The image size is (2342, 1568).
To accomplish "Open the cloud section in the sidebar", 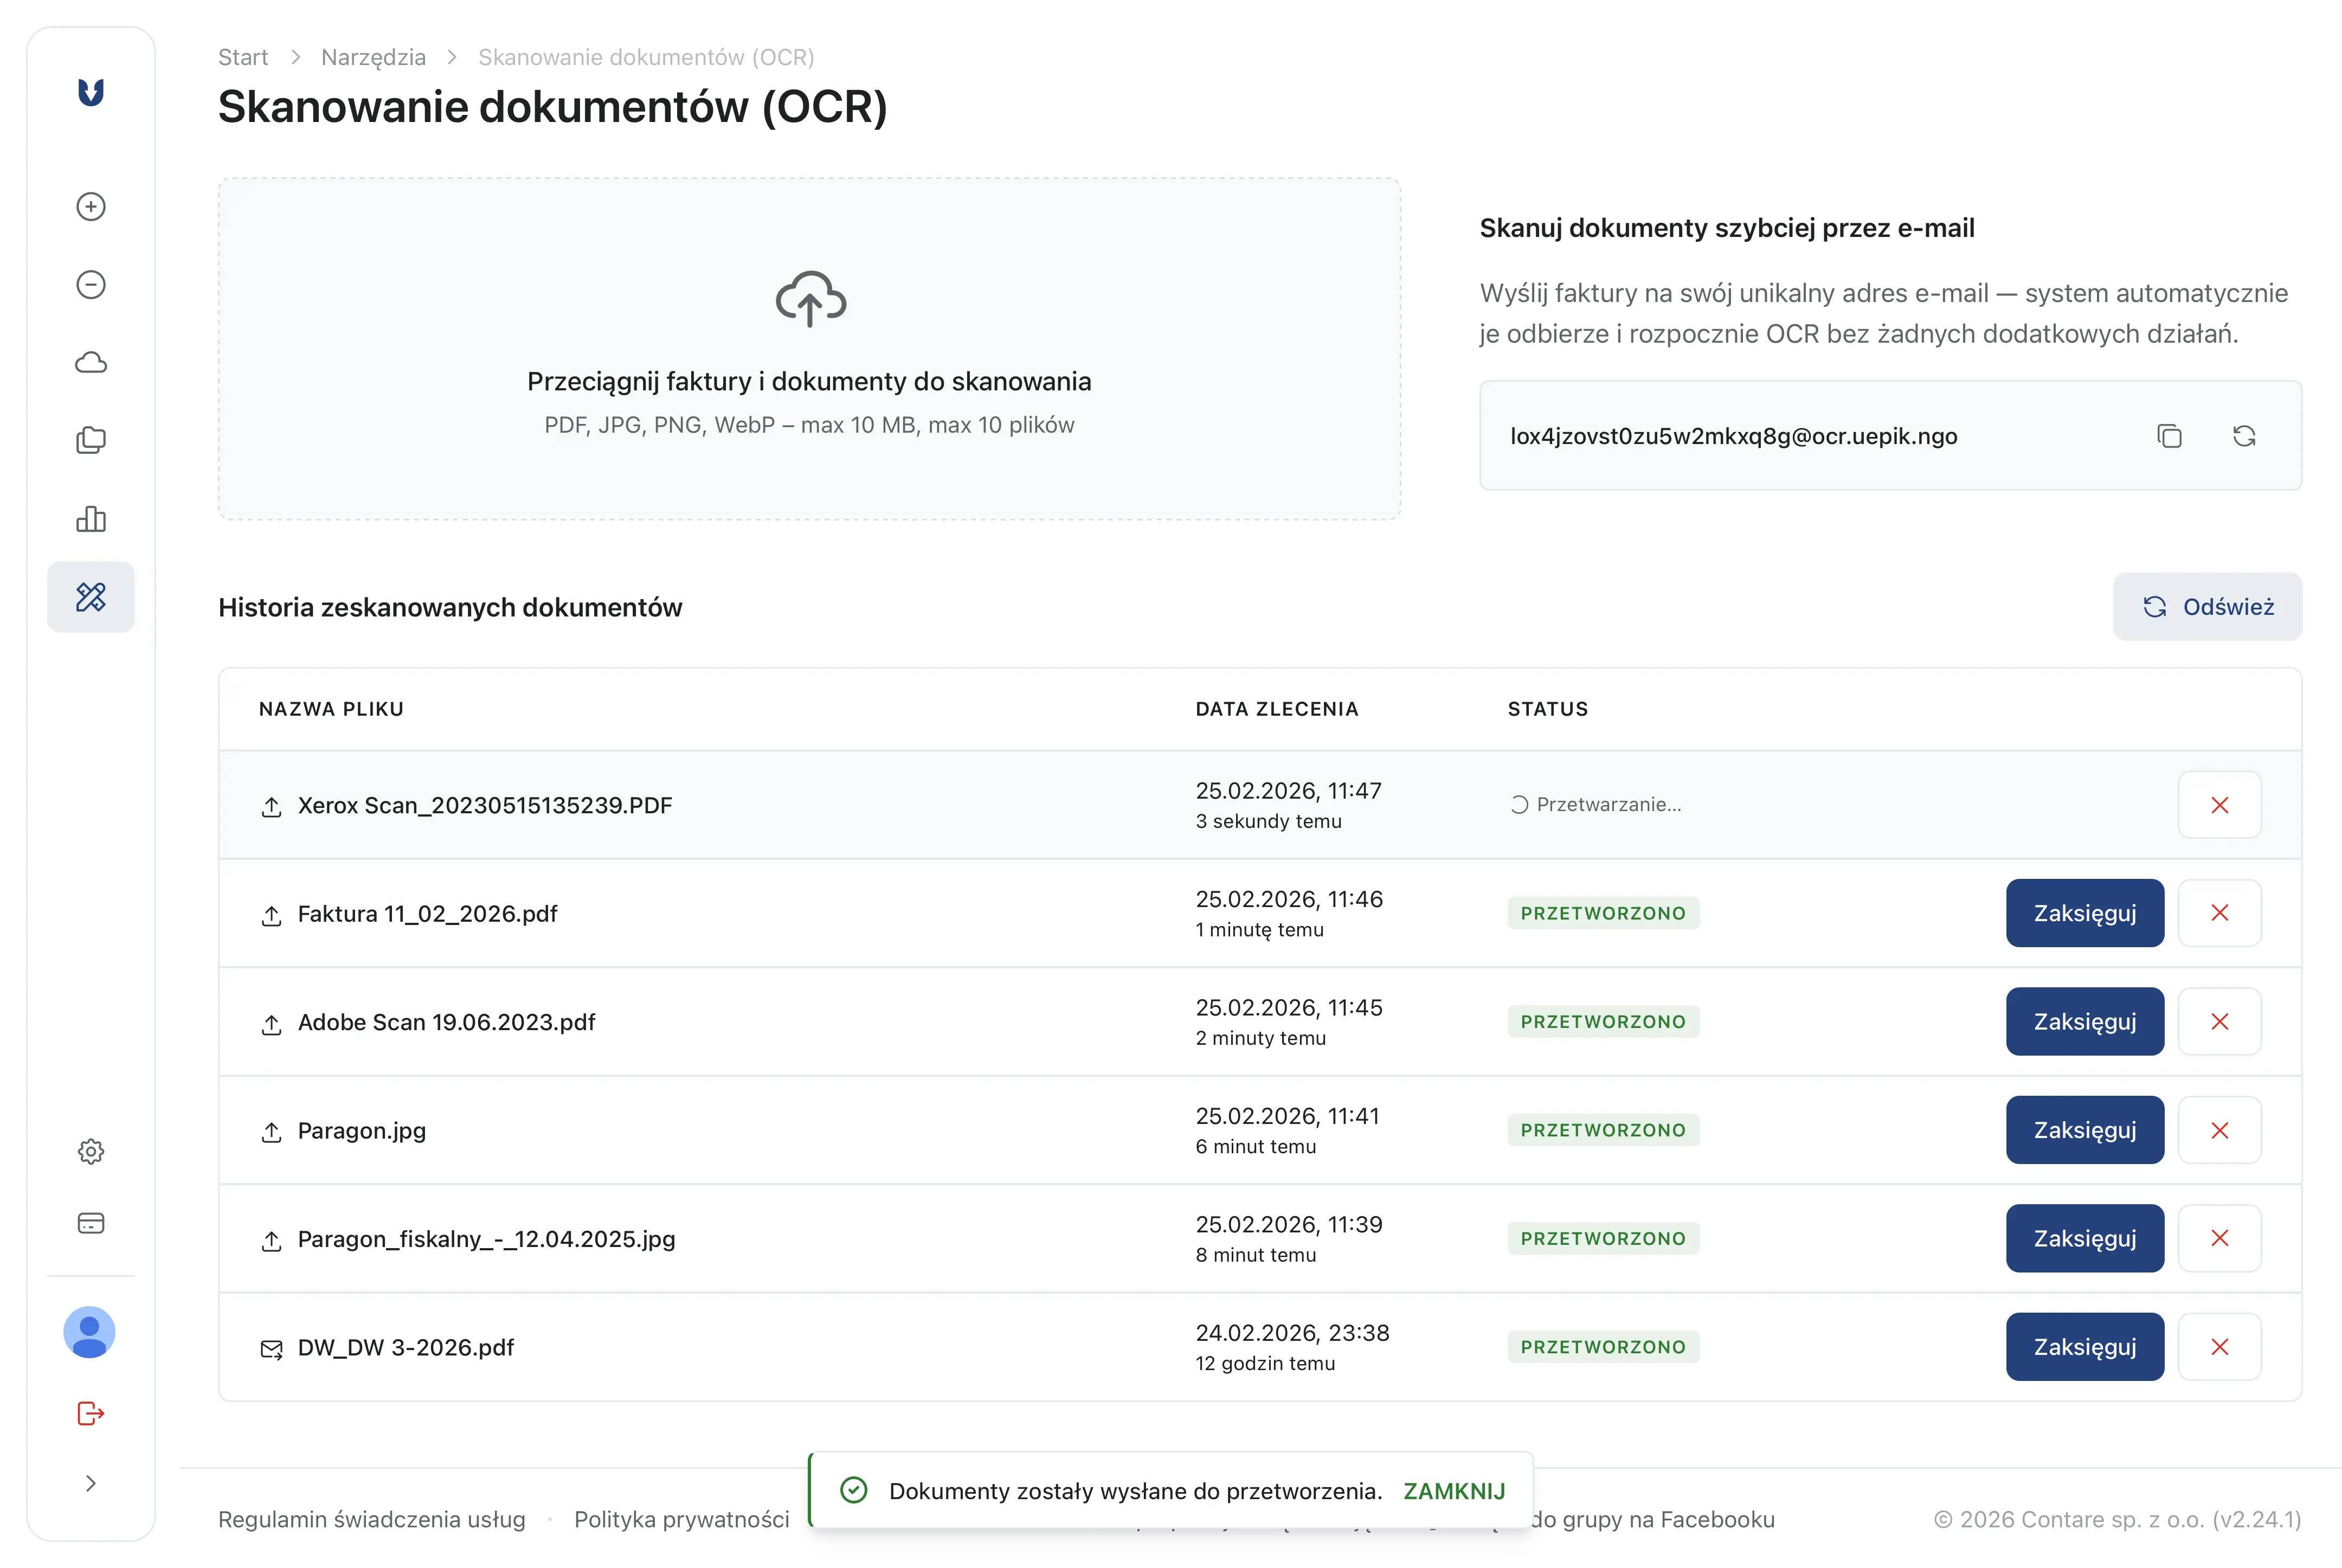I will (90, 362).
